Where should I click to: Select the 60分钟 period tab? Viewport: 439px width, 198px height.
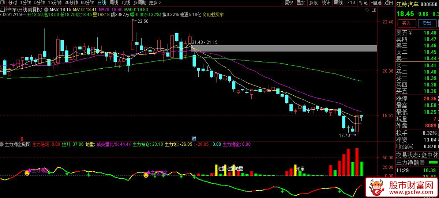(x=87, y=3)
